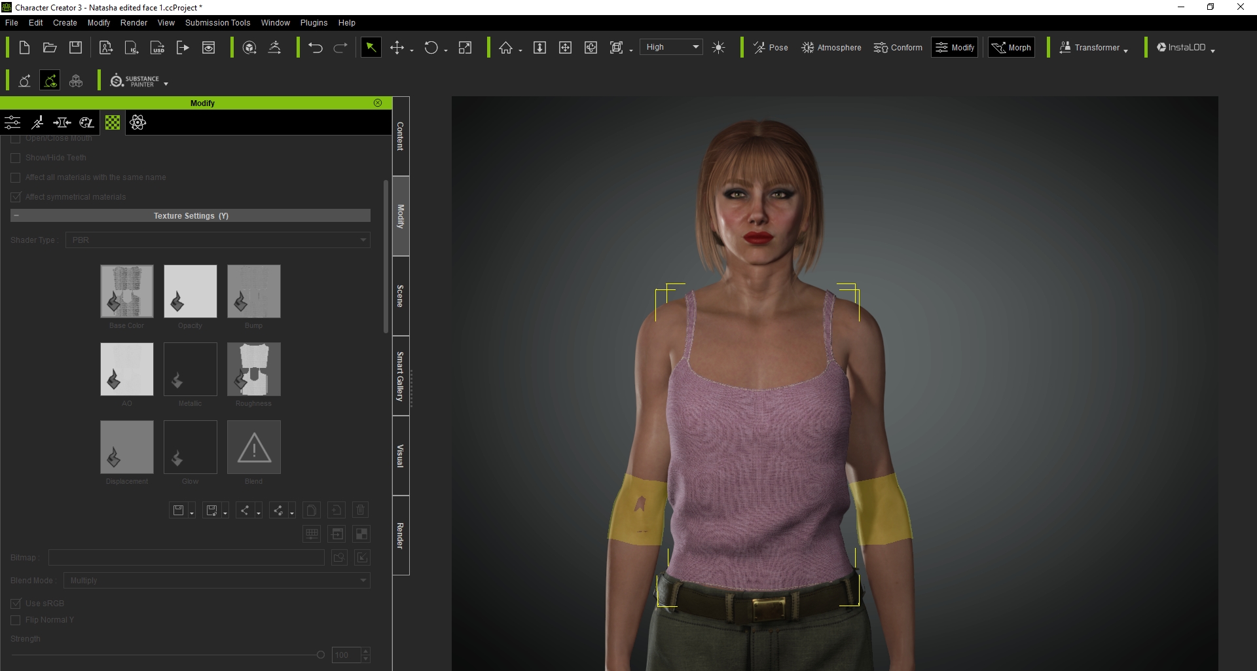Toggle the Open/Close Mouth checkbox
Viewport: 1257px width, 671px height.
pos(16,139)
